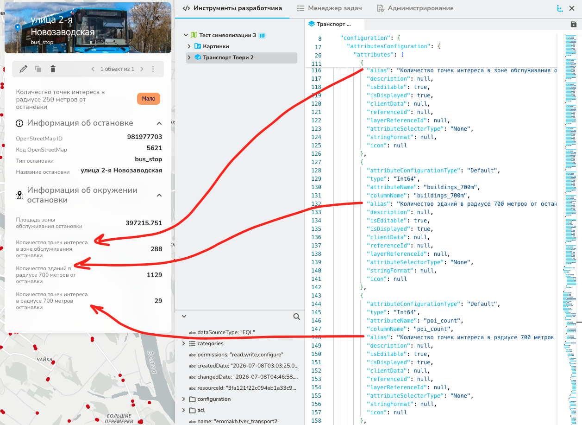Select the Картинки tree row label
This screenshot has width=582, height=425.
point(216,46)
